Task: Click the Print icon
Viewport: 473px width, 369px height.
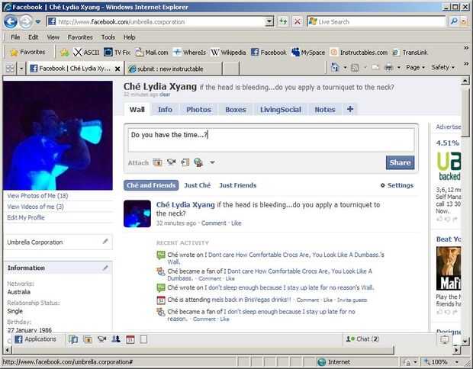Action: pos(388,68)
